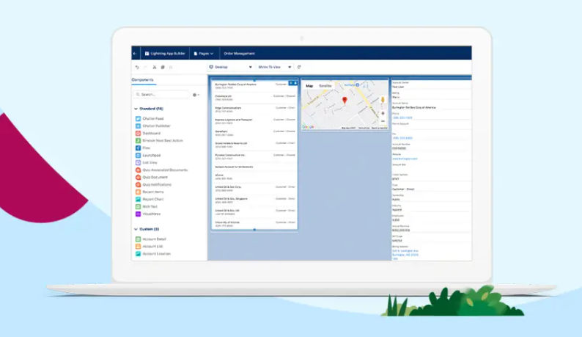
Task: Click the Quip Notifications component icon
Action: 138,184
